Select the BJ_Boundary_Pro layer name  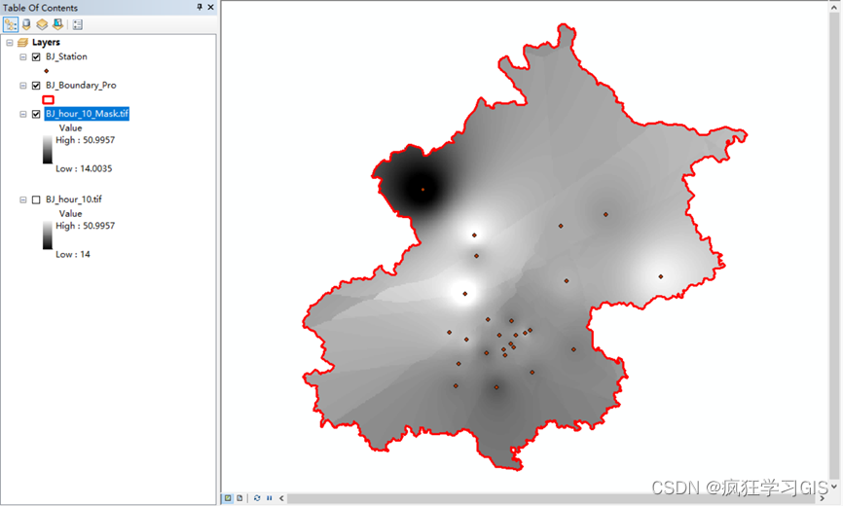tap(81, 85)
